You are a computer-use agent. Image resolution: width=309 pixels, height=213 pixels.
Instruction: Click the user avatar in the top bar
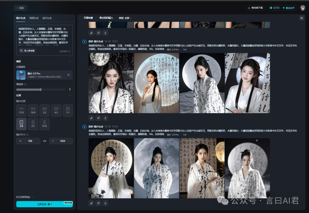coord(303,8)
